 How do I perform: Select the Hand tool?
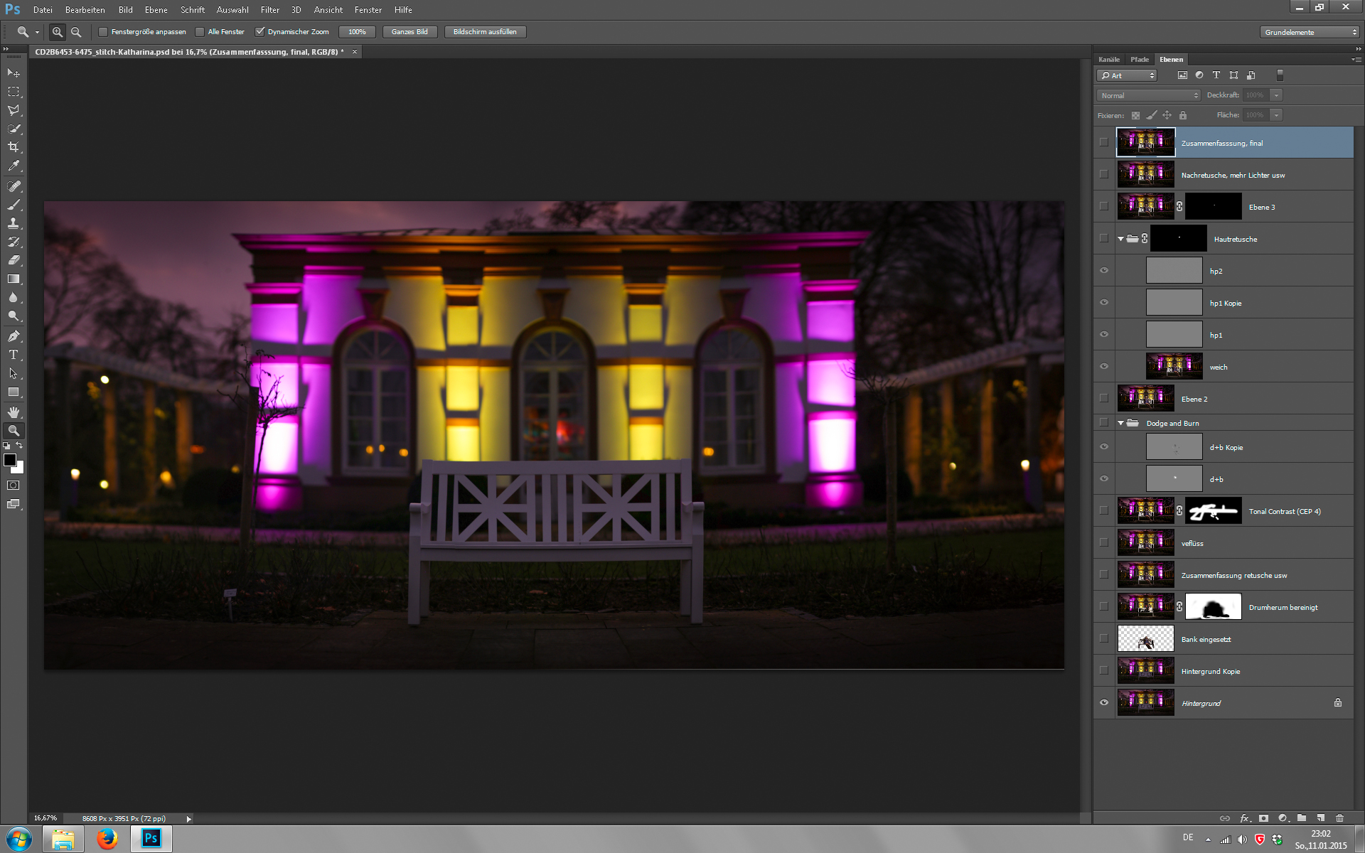click(x=14, y=412)
